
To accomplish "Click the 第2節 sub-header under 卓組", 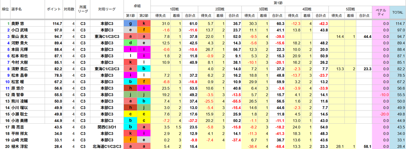I will 144,16.
